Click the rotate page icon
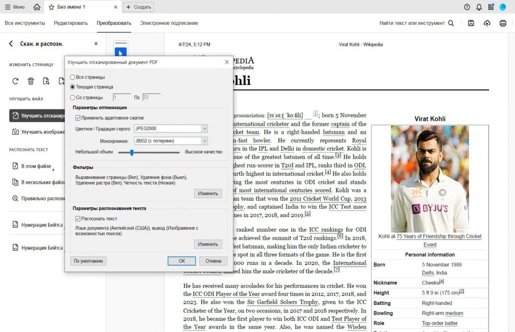The image size is (515, 332). pos(15,81)
